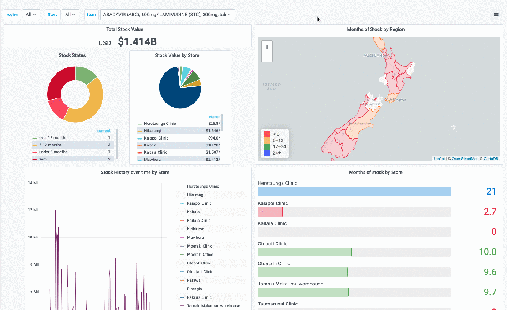507x310 pixels.
Task: Toggle Heretaunga Clinic series in Stock History legend
Action: 203,186
